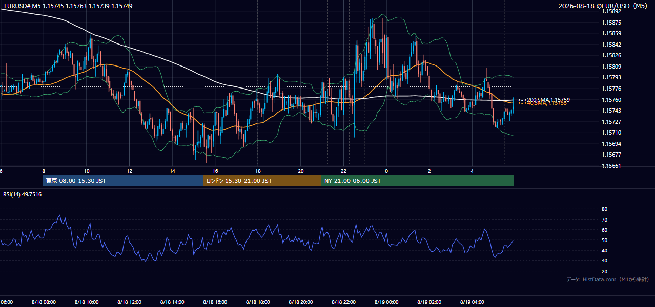
Task: Click price axis label 1.15826
Action: point(612,55)
